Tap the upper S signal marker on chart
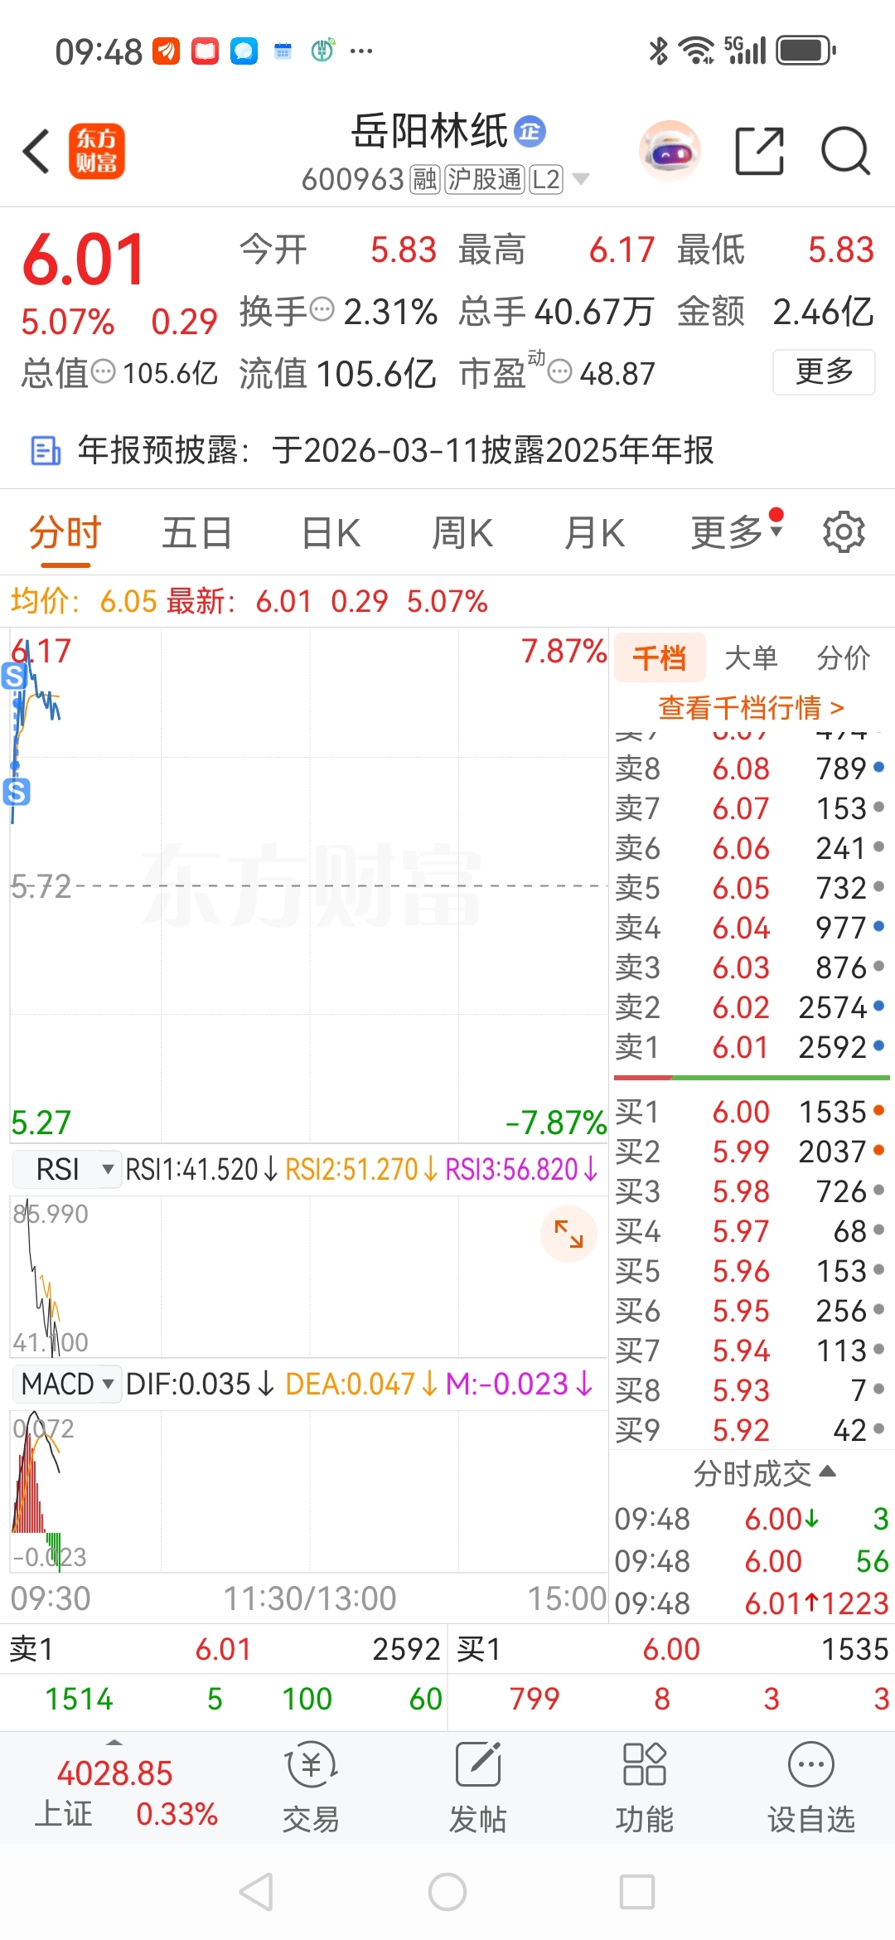 (x=14, y=677)
